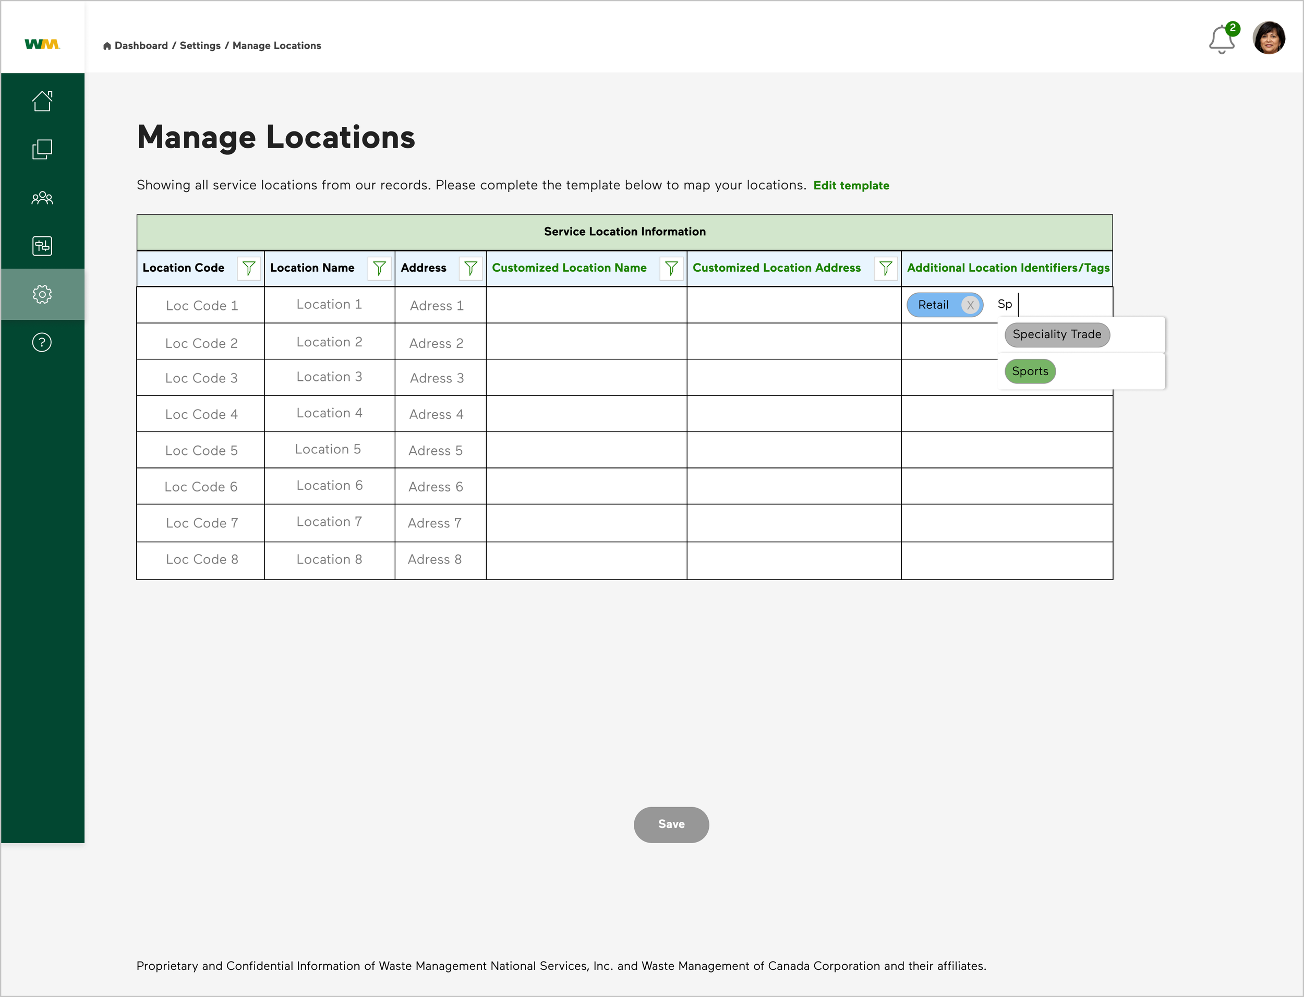Open filter for Location Code column
1304x997 pixels.
(249, 268)
